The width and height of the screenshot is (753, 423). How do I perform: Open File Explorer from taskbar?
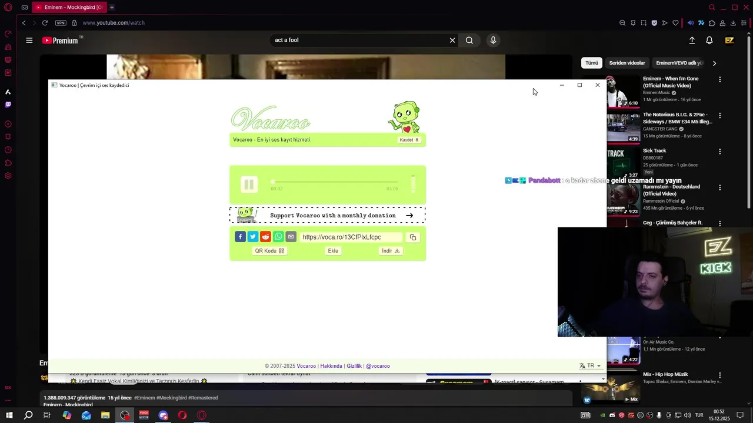point(105,415)
